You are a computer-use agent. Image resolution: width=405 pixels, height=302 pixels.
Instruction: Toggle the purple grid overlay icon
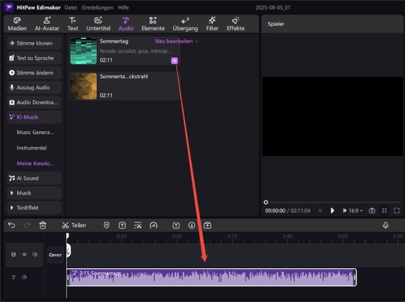click(384, 211)
